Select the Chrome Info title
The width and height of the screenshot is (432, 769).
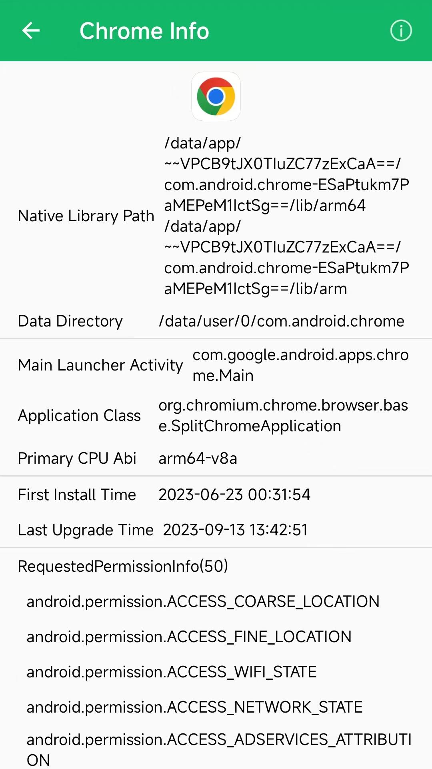pyautogui.click(x=144, y=31)
